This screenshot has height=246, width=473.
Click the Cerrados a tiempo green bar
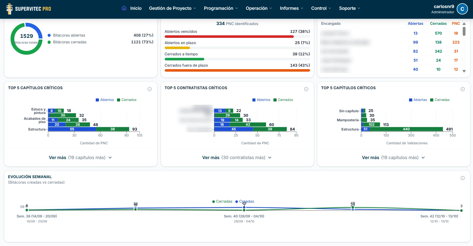(x=184, y=59)
